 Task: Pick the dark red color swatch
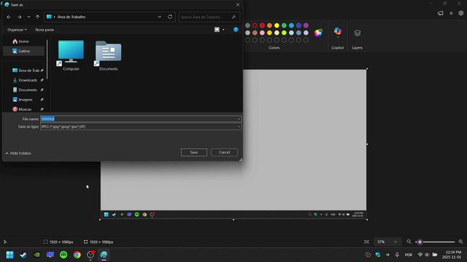(x=255, y=25)
